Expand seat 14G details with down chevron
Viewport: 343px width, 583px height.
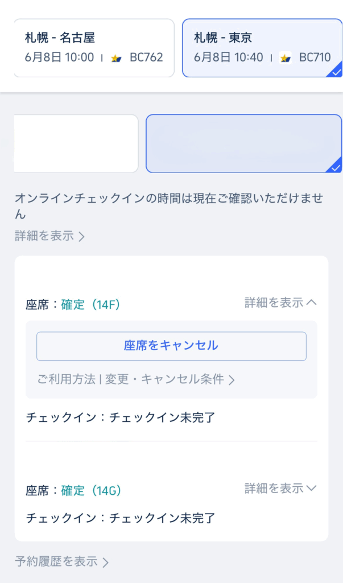[x=311, y=488]
